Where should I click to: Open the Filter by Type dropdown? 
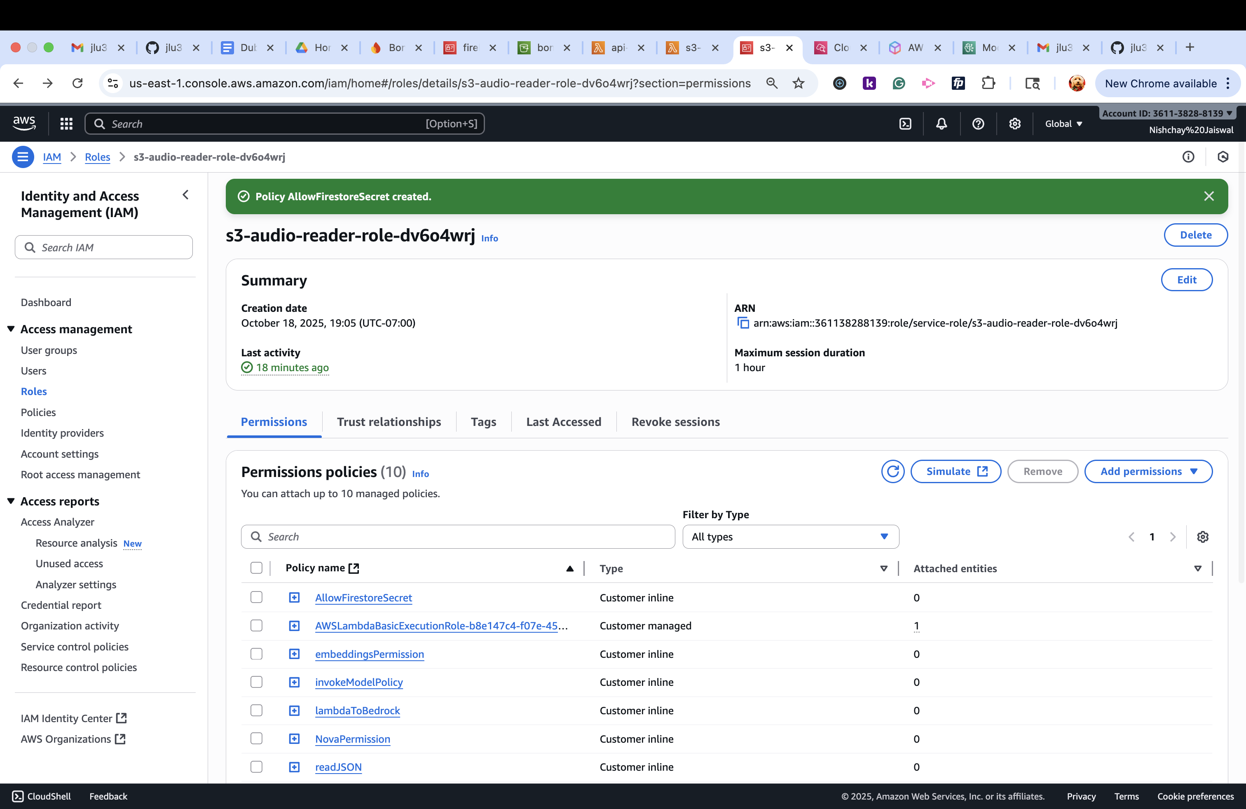[791, 537]
